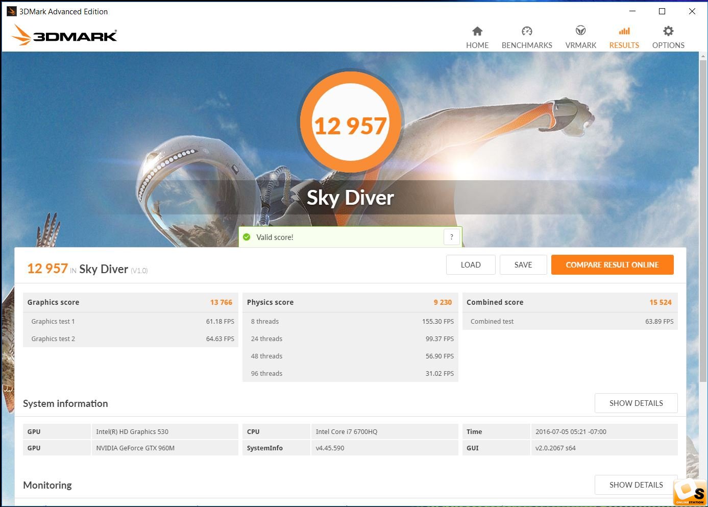Click the System information heading
Screen dimensions: 708x507
pyautogui.click(x=65, y=403)
